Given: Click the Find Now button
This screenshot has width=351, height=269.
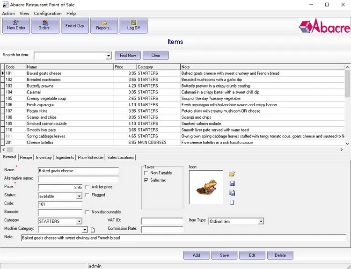Looking at the screenshot, I should [128, 55].
